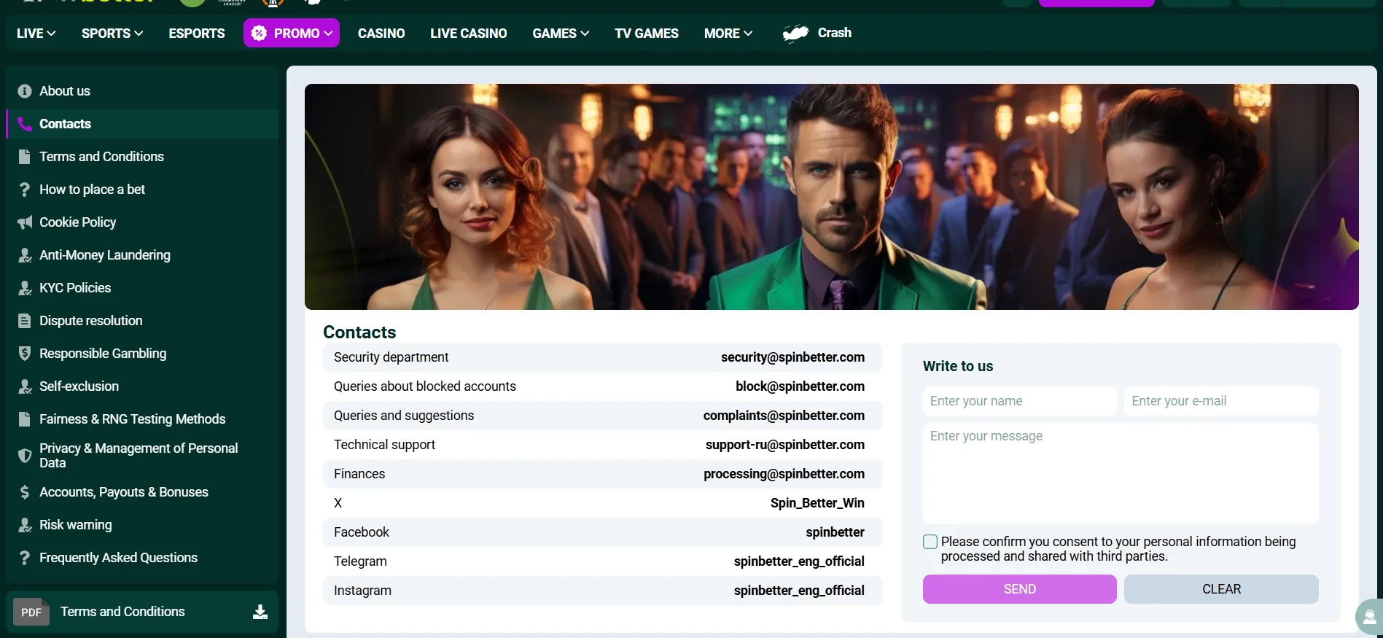Open Privacy & Management of Personal Data
Screen dimensions: 1383x638
(139, 456)
